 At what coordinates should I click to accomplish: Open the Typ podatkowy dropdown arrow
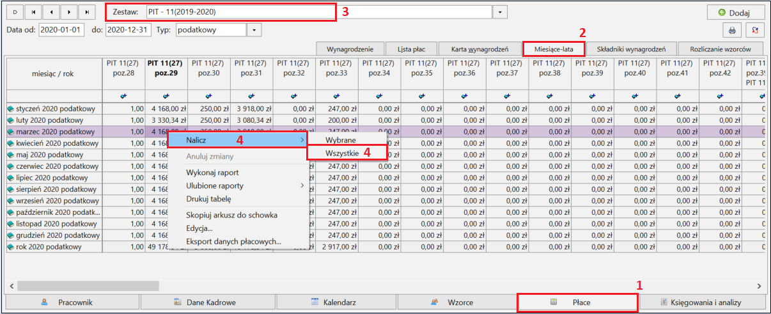(x=254, y=29)
